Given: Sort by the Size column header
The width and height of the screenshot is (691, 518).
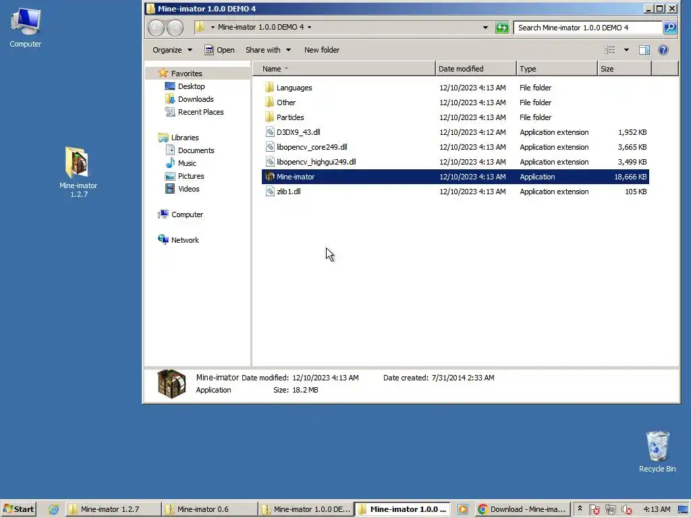Looking at the screenshot, I should (x=624, y=69).
